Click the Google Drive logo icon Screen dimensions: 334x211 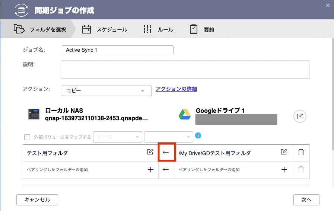(185, 114)
